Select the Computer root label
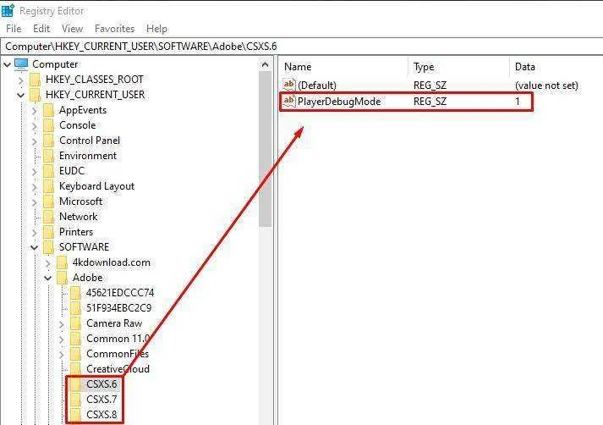 55,64
